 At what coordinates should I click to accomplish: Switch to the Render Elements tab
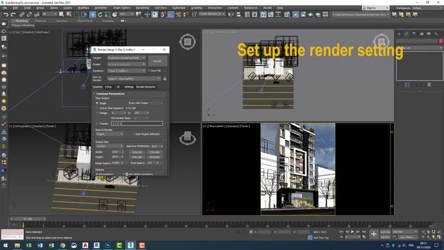146,87
